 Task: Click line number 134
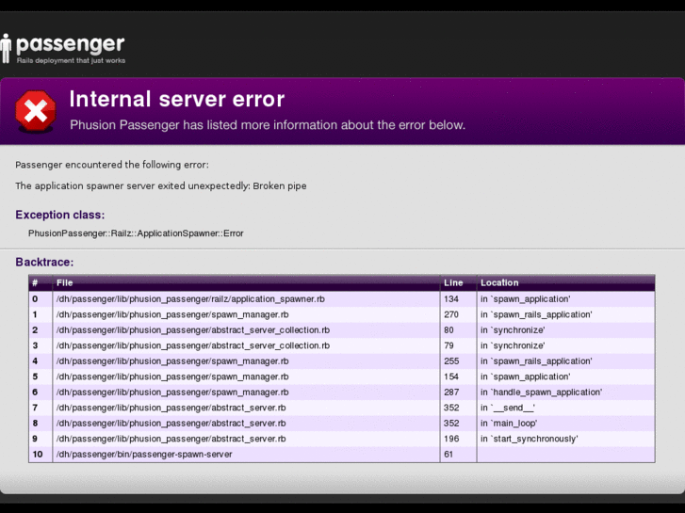click(451, 299)
